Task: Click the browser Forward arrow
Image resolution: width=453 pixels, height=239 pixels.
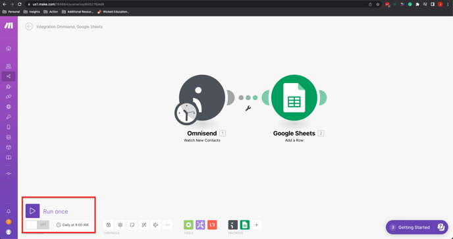Action: pyautogui.click(x=12, y=5)
